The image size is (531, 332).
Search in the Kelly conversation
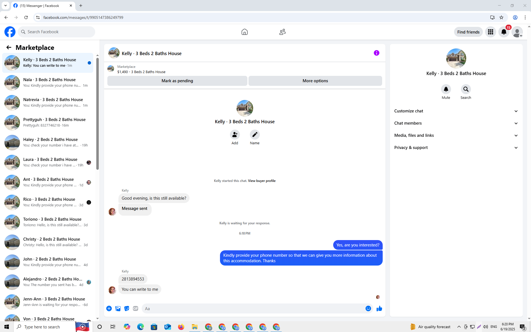click(x=466, y=89)
